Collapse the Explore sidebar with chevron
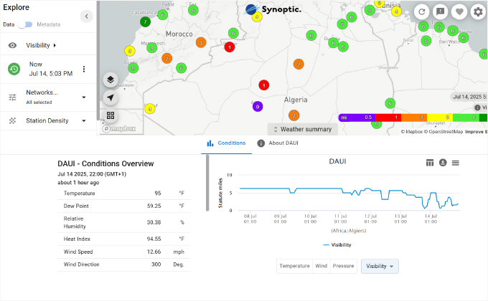This screenshot has width=488, height=301. pos(86,16)
